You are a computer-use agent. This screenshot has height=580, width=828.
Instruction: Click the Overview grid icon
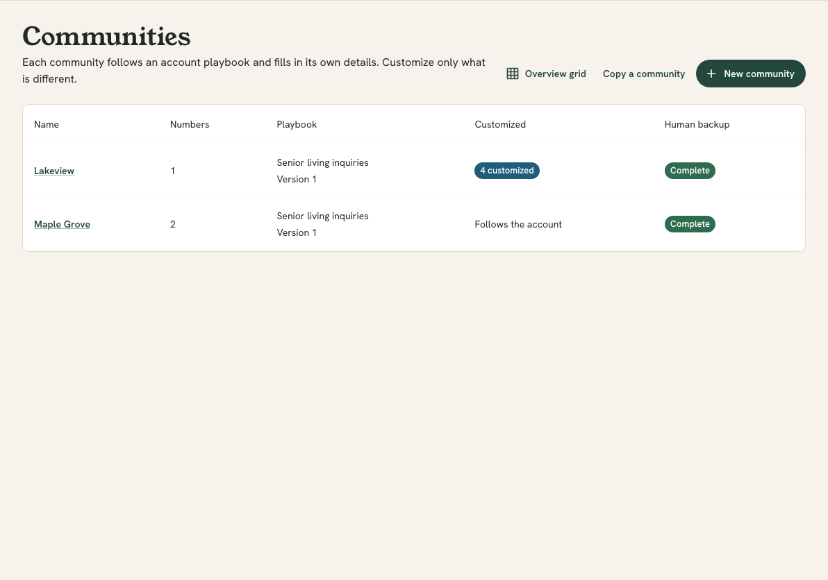512,74
